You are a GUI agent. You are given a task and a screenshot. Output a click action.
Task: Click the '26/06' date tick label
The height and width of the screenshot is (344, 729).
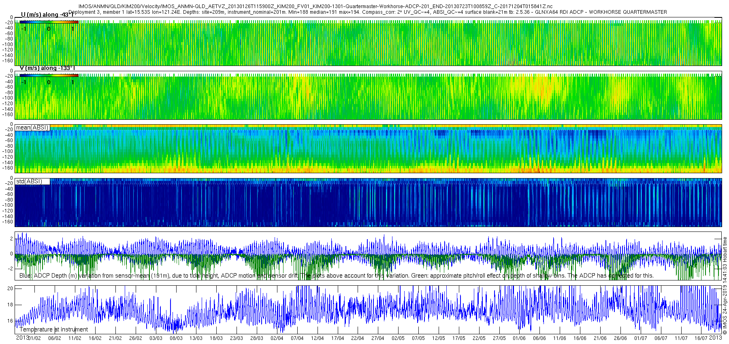[620, 338]
